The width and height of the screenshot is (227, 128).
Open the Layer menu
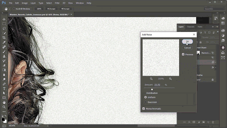pos(33,3)
